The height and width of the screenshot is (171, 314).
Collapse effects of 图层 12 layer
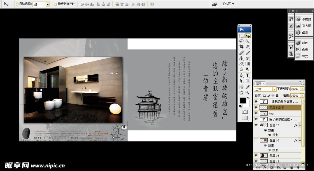(x=300, y=125)
